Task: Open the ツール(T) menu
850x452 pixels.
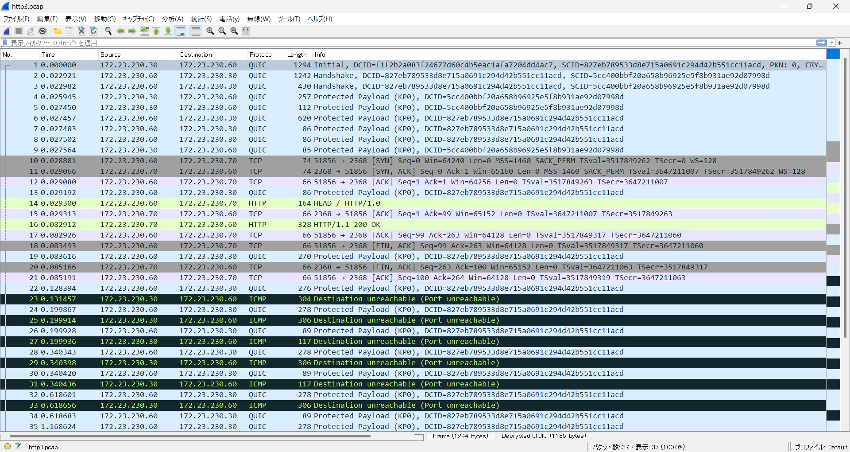Action: coord(289,19)
